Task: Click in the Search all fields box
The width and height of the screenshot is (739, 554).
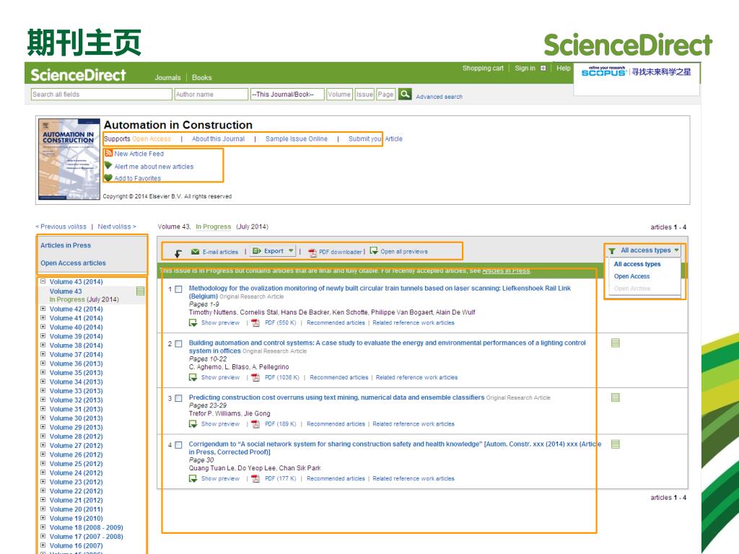Action: point(101,94)
